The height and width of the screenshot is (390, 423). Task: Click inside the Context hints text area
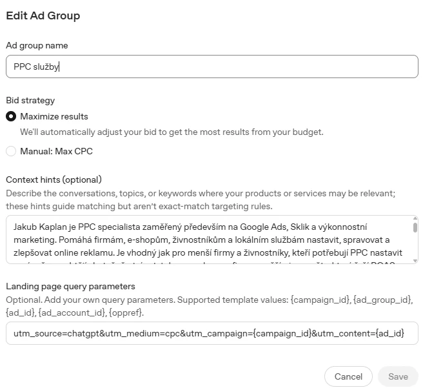coord(209,240)
